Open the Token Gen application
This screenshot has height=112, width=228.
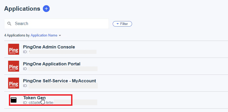click(x=35, y=98)
